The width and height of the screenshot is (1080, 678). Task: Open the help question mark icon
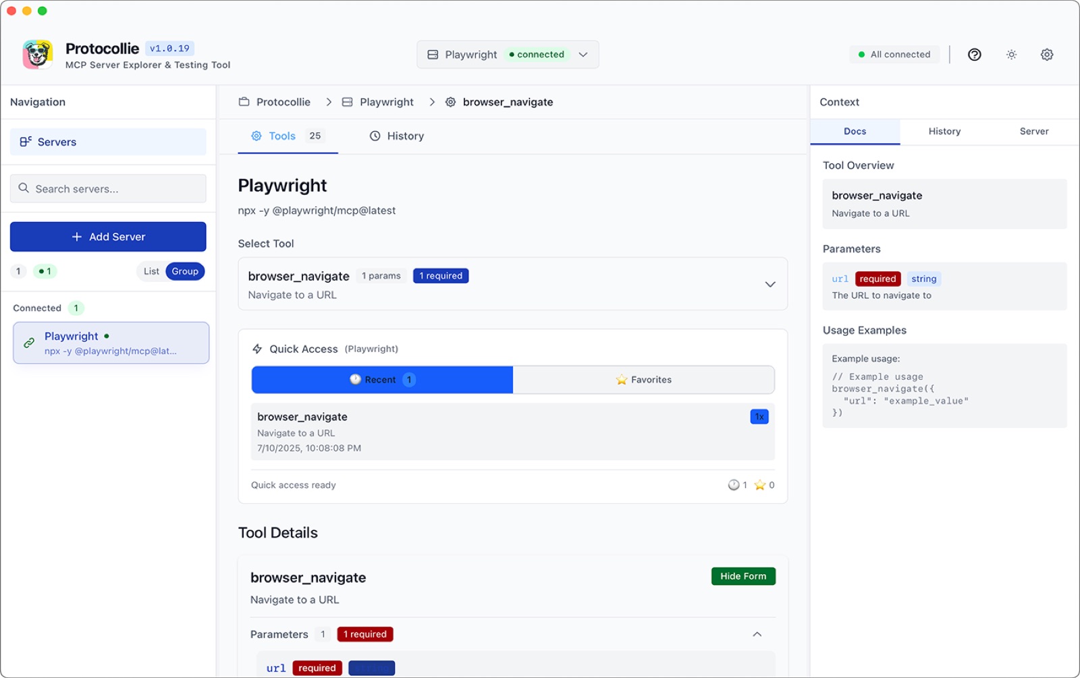pyautogui.click(x=974, y=55)
